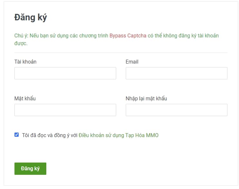Click the Chú ý text in the notice
The width and height of the screenshot is (239, 189).
click(x=21, y=35)
